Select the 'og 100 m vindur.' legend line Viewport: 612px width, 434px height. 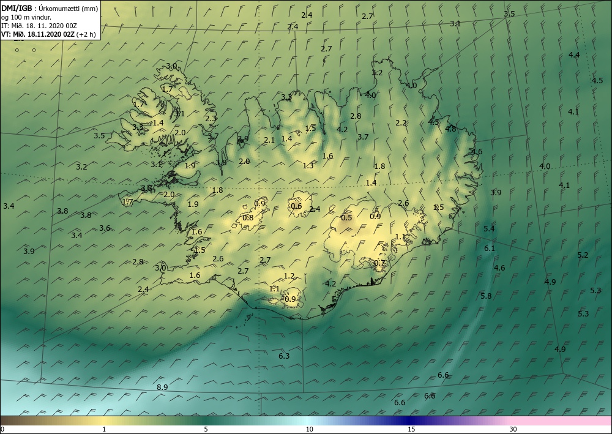(x=26, y=17)
